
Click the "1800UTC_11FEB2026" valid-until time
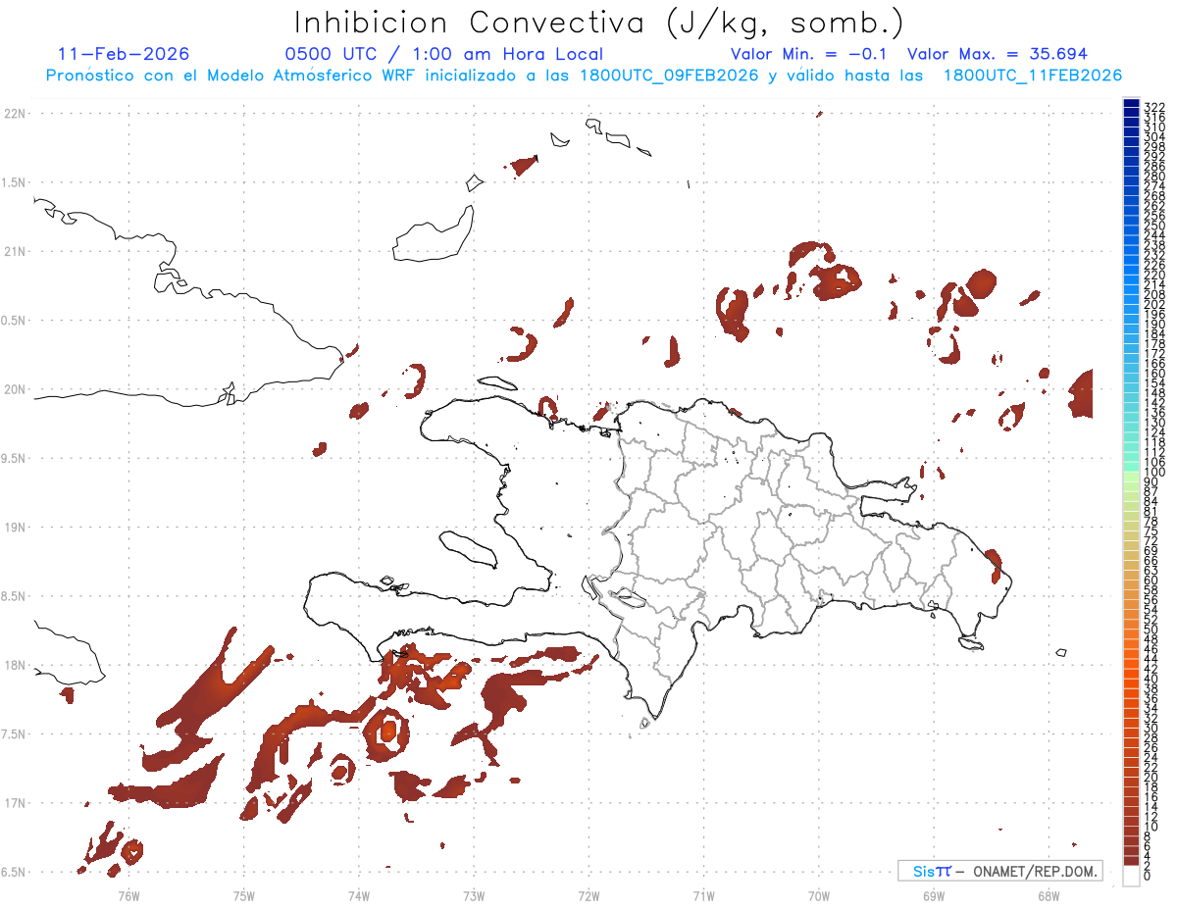click(1033, 76)
